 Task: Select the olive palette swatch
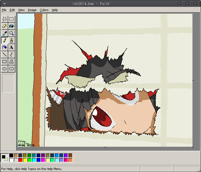tap(25, 156)
